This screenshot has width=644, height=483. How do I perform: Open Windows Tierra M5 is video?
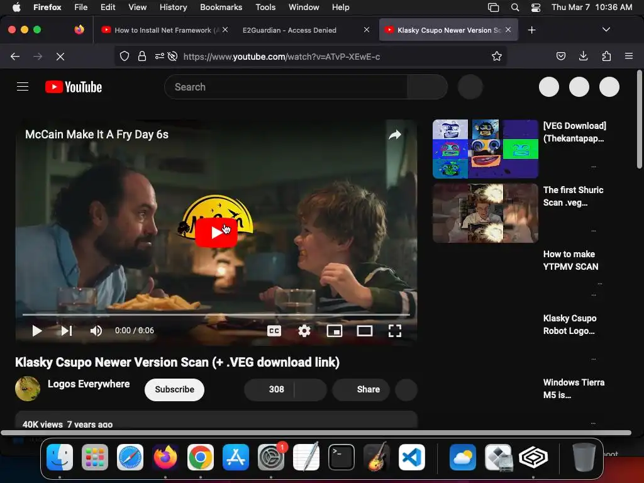(x=574, y=389)
